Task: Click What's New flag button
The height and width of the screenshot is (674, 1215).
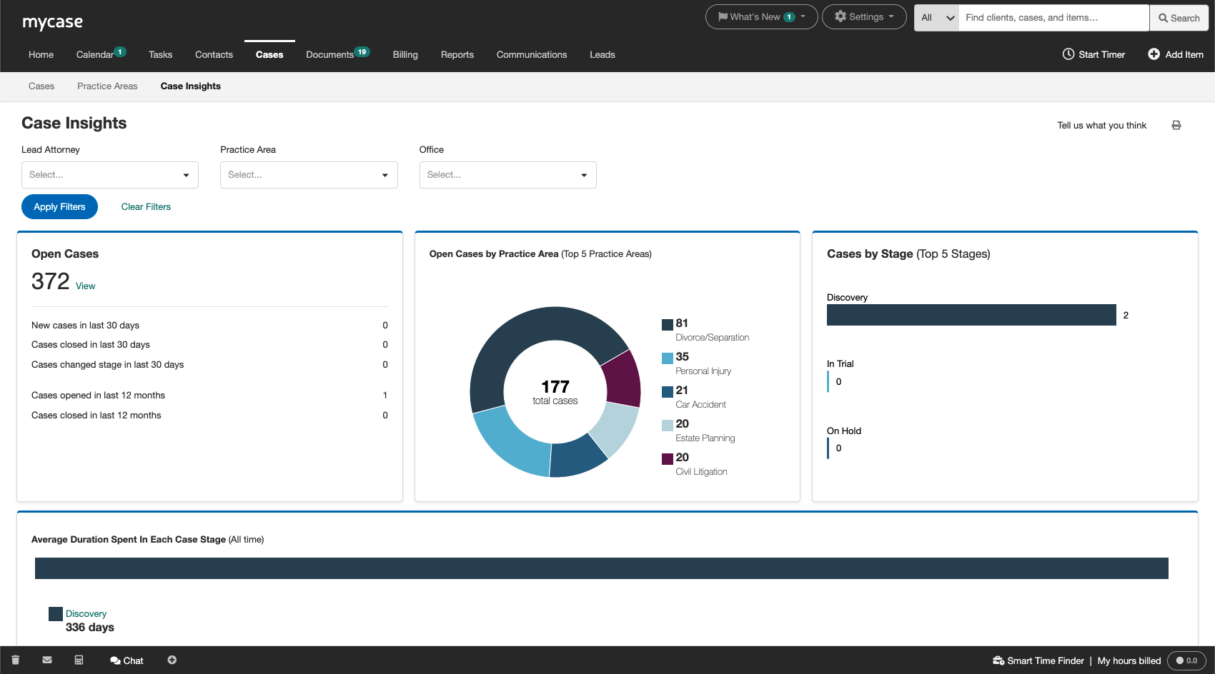Action: pos(761,17)
